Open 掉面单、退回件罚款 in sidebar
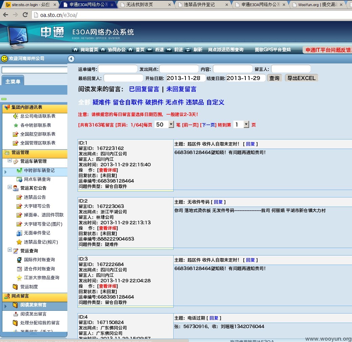 [44, 215]
